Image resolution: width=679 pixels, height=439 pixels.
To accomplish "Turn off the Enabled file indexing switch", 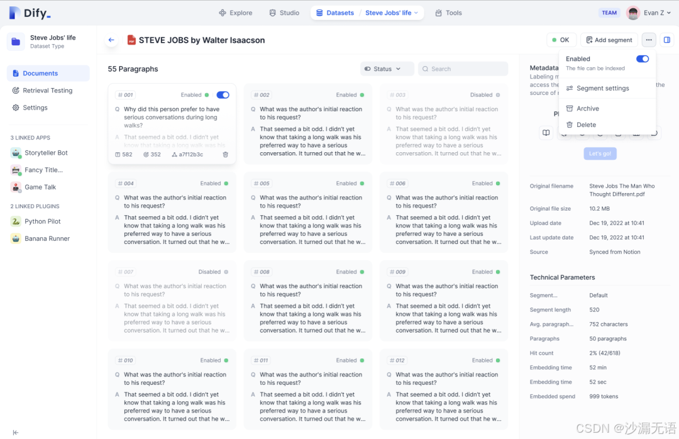I will (642, 58).
